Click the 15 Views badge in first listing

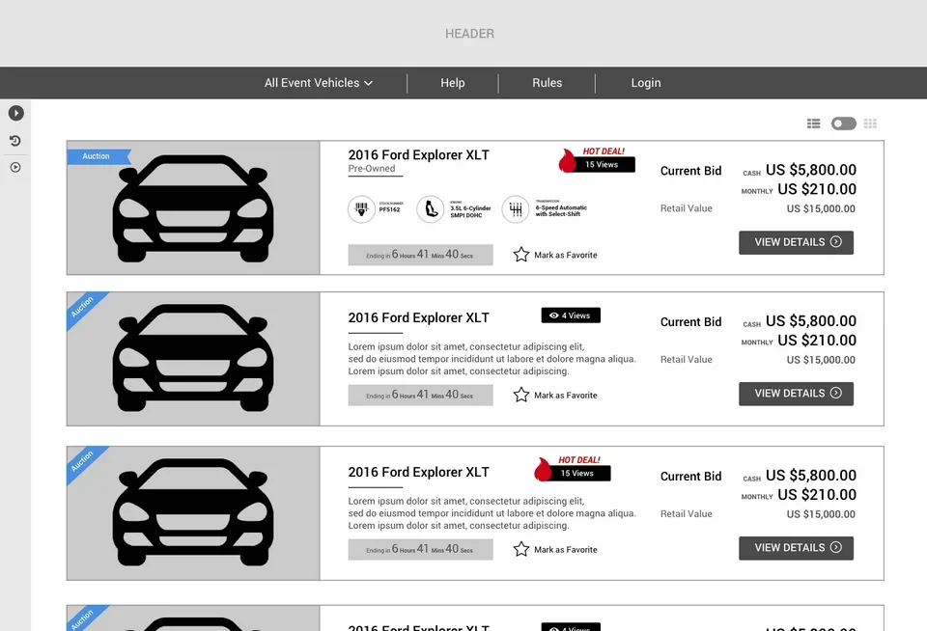pos(602,164)
